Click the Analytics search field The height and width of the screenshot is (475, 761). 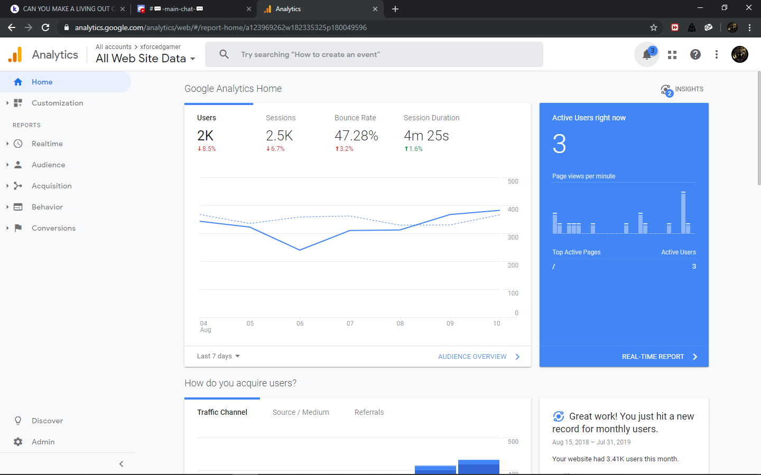(x=374, y=54)
